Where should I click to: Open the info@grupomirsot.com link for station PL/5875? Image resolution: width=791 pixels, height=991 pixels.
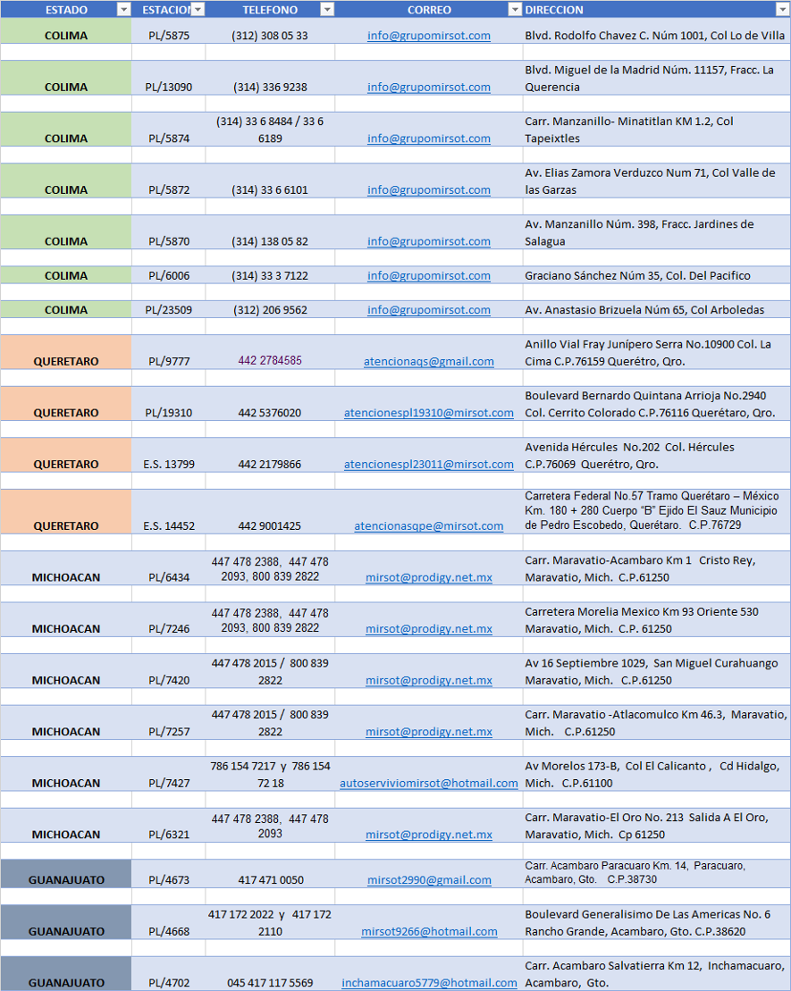428,36
